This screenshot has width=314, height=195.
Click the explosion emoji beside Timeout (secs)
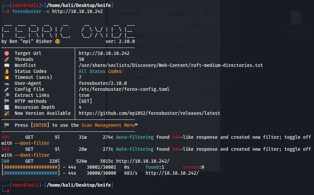[7, 77]
